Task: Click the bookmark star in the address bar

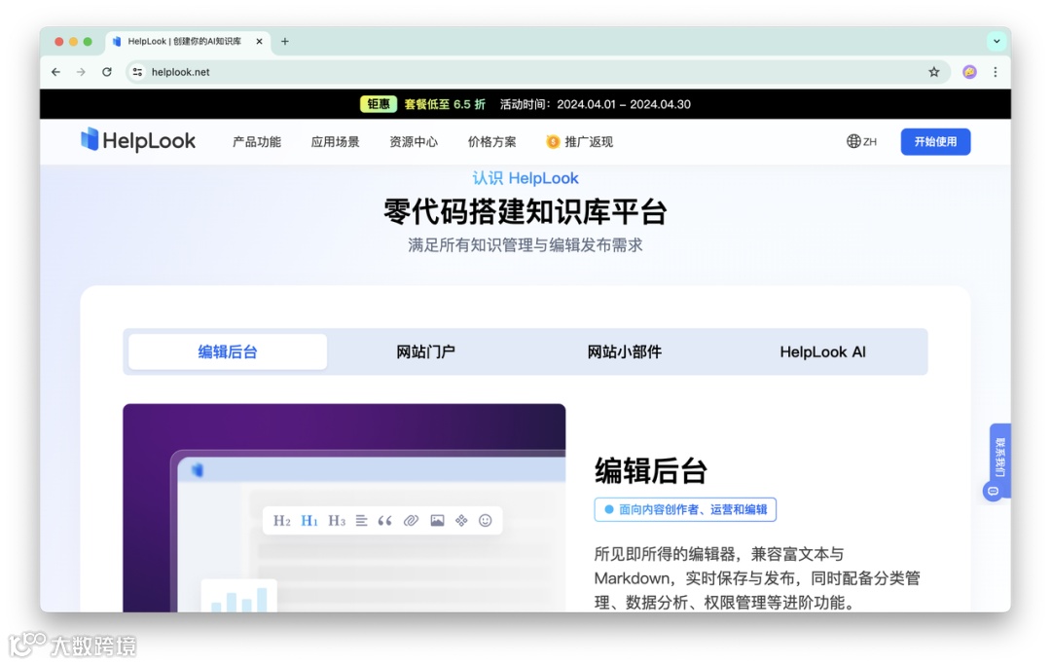Action: point(932,71)
